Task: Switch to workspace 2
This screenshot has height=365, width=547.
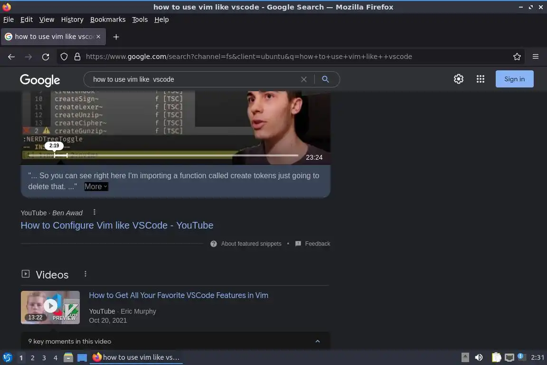Action: coord(32,358)
